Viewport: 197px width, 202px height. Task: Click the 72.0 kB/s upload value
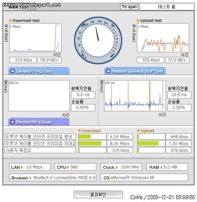pos(177,60)
